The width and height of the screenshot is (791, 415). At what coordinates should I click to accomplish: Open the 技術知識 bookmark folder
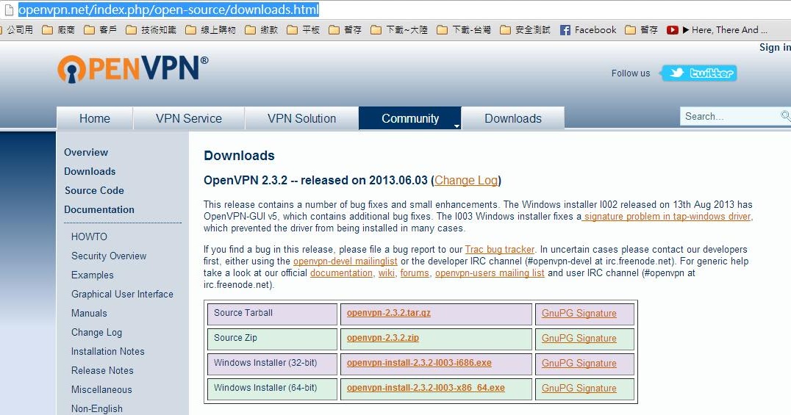(151, 30)
